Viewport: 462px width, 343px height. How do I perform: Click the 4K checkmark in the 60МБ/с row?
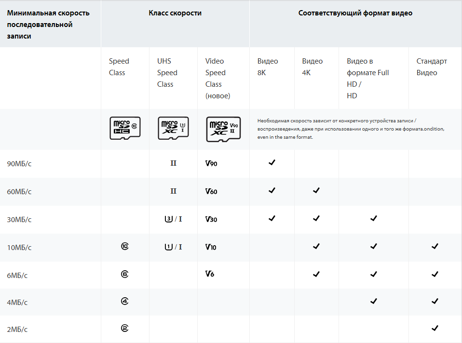[316, 191]
